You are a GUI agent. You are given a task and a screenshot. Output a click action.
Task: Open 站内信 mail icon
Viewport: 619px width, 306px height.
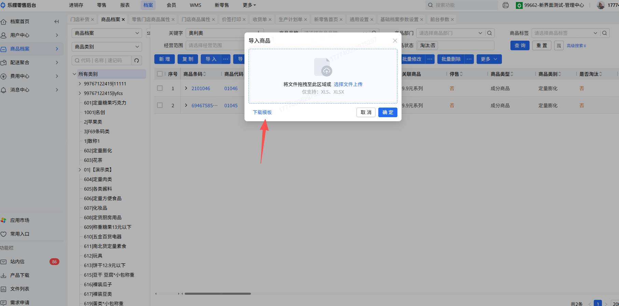tap(4, 262)
